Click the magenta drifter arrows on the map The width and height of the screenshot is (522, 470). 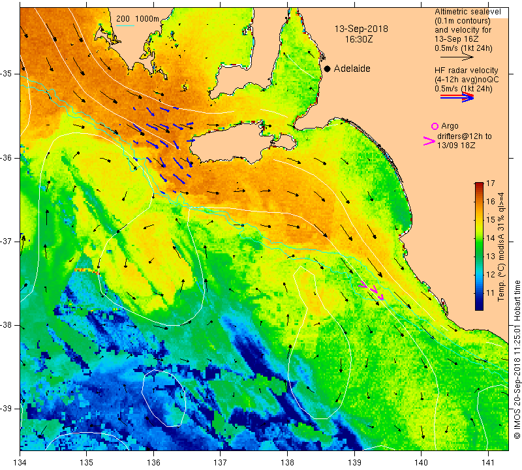tap(372, 290)
